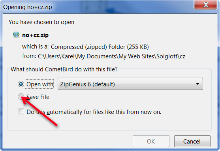Click the Save File label text
This screenshot has height=151, width=220.
(x=38, y=97)
